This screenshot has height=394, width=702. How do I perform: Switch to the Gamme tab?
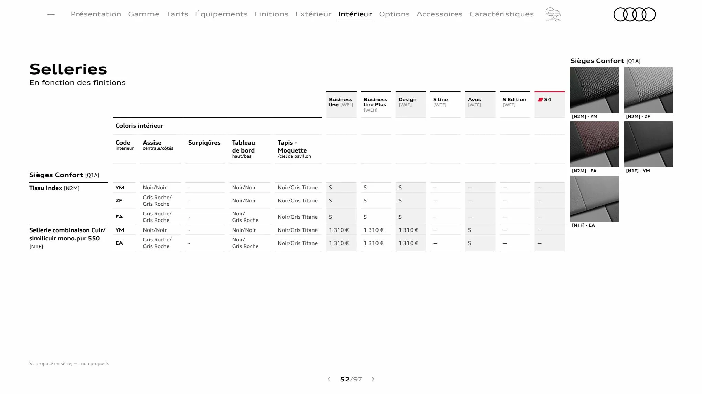pos(144,14)
